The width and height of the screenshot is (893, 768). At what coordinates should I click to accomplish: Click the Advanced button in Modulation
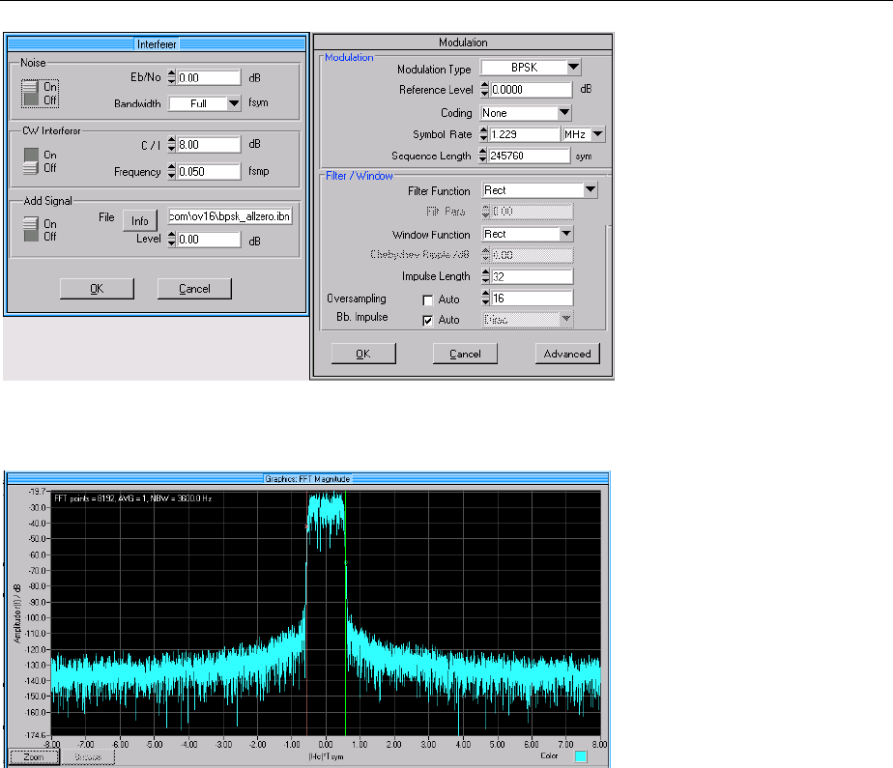click(x=566, y=354)
